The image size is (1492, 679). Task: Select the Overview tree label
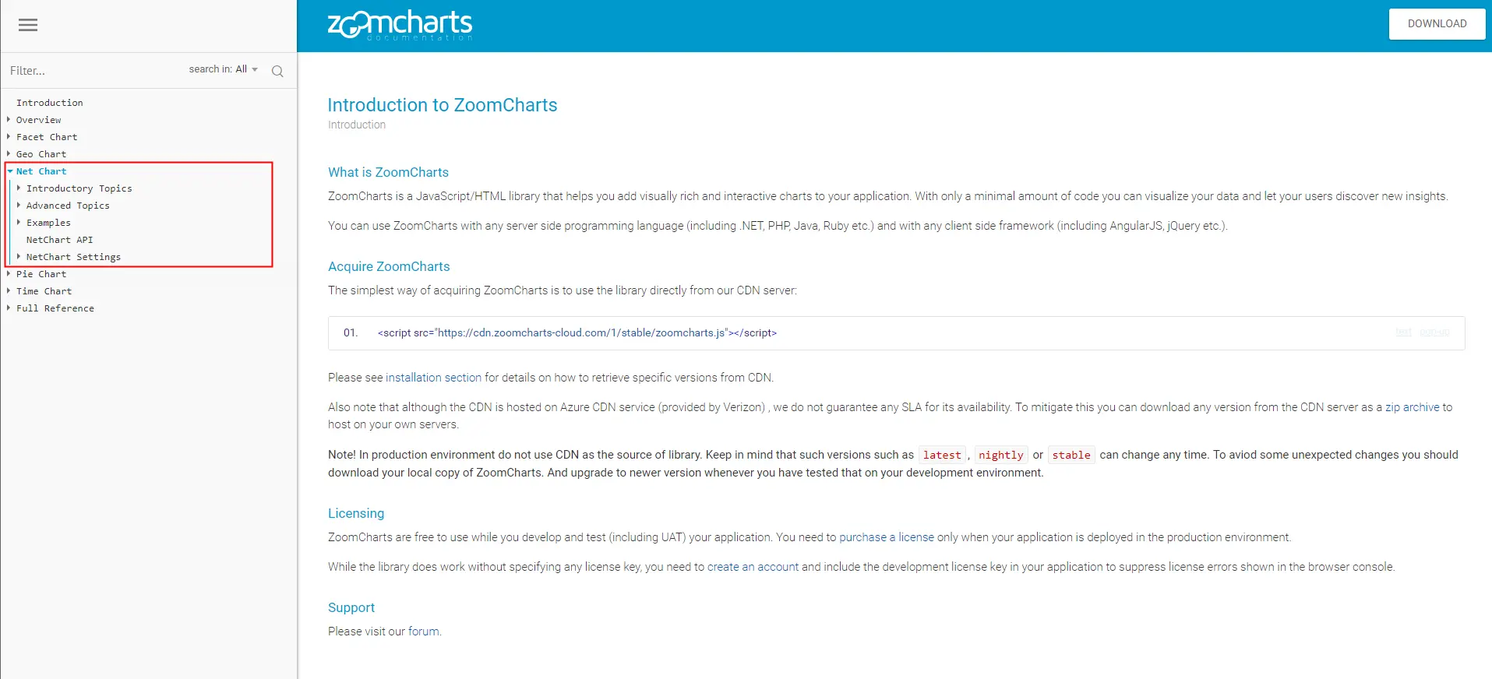pos(39,120)
